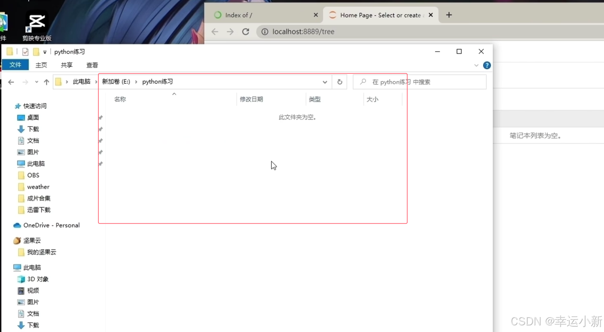This screenshot has width=604, height=332.
Task: Open 迅雷下载 folder in navigation pane
Action: pos(39,210)
